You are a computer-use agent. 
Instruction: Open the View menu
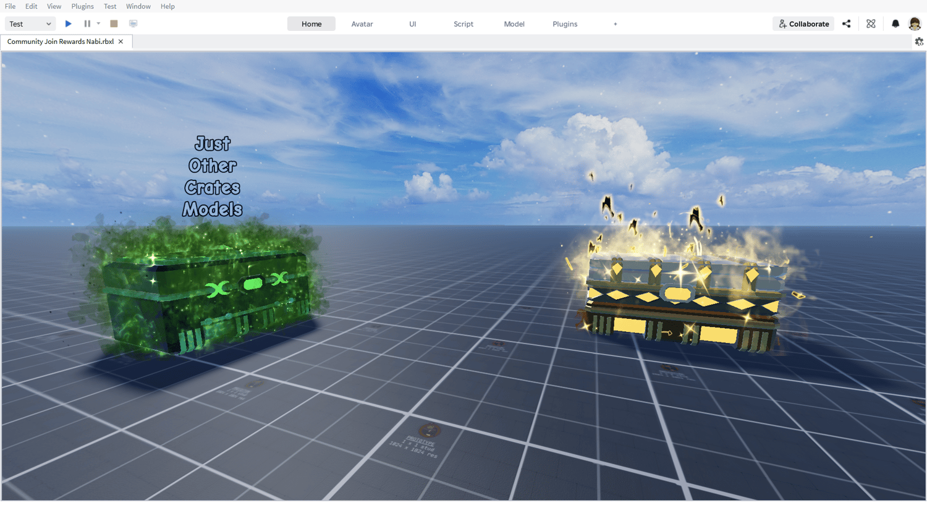pos(54,6)
